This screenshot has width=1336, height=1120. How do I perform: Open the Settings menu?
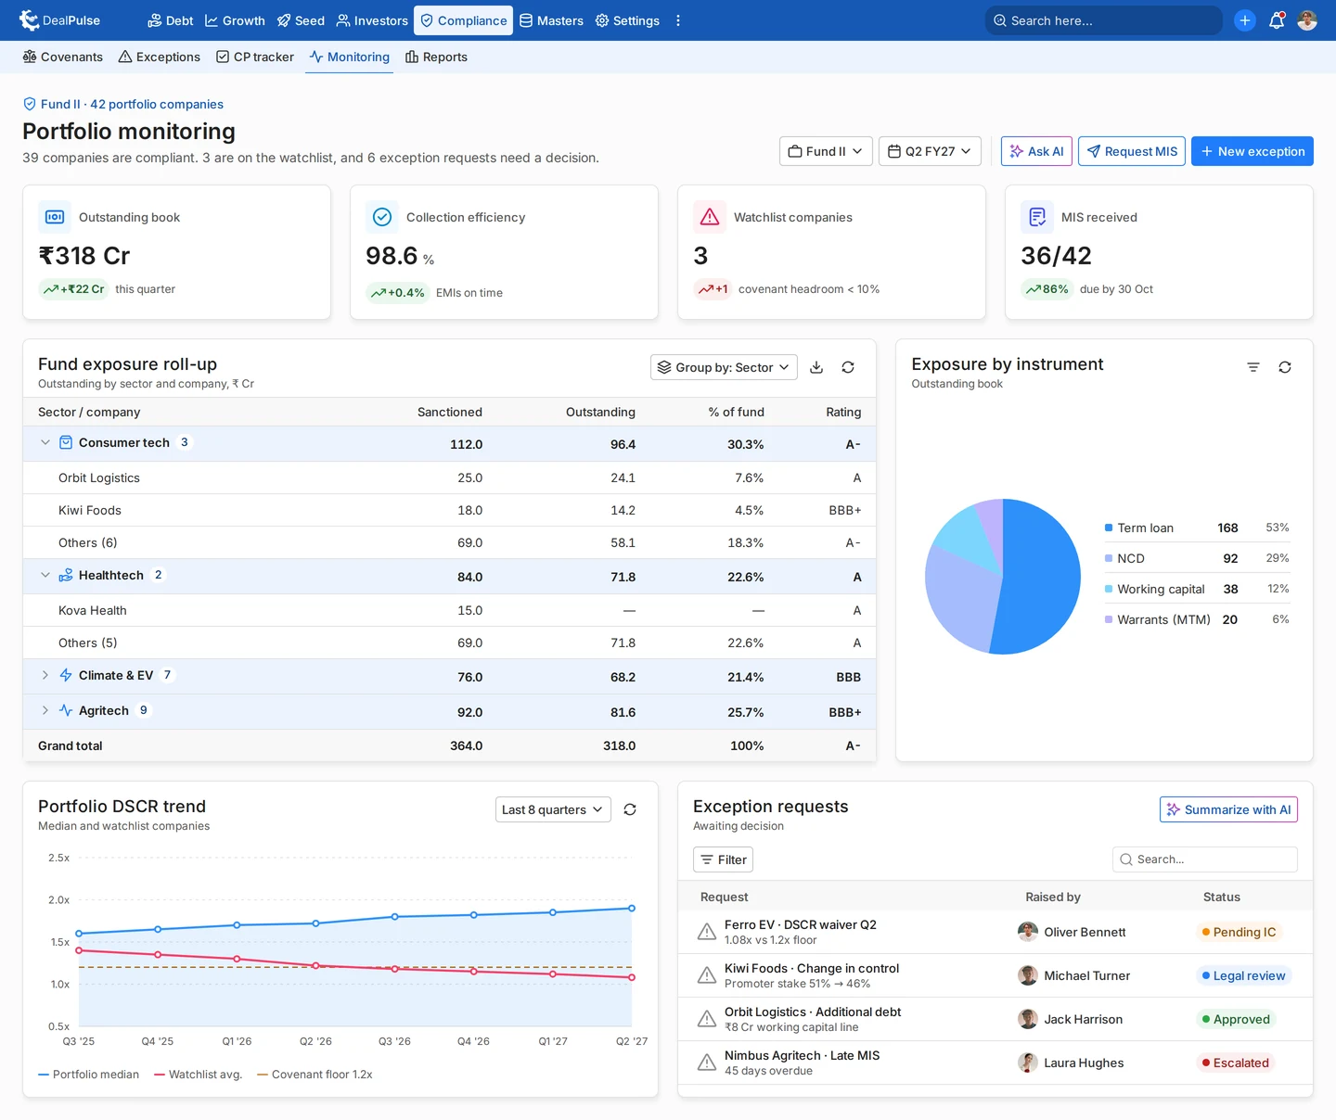click(x=627, y=20)
